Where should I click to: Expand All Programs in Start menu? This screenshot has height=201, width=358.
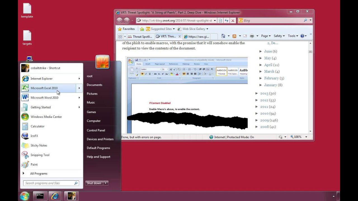pyautogui.click(x=51, y=173)
